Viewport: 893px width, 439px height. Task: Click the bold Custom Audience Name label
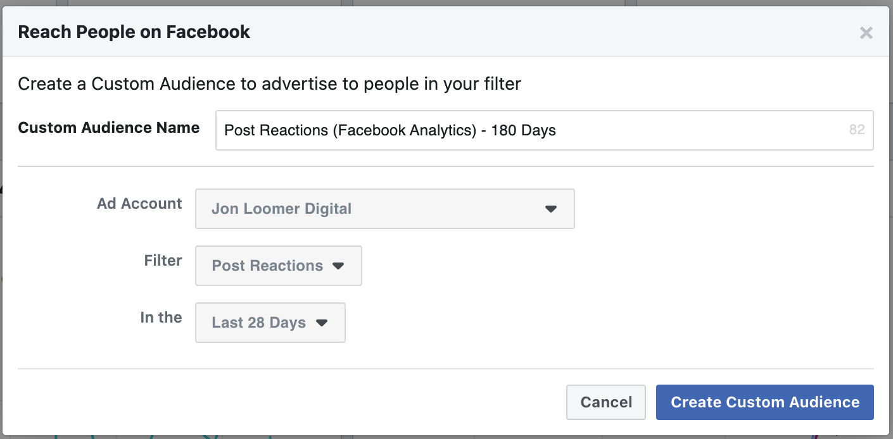click(109, 128)
